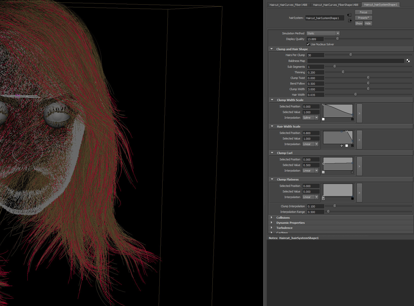
Task: Open Hair Width Scale Interpolation dropdown
Action: click(310, 144)
